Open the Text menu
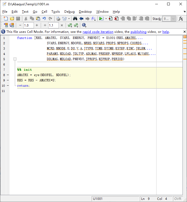Viewport: 187px width, 202px height. (x=25, y=12)
